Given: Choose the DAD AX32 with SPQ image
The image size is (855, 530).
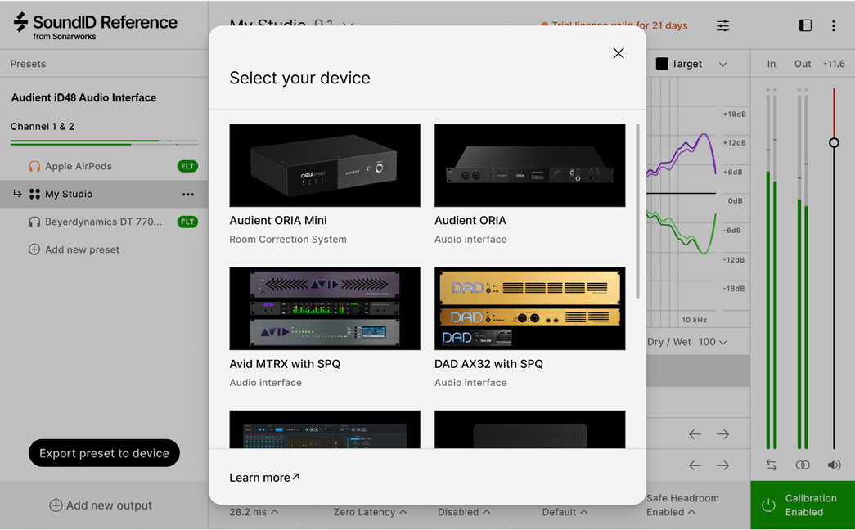Looking at the screenshot, I should 529,308.
